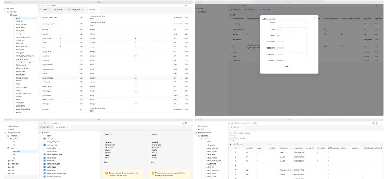Viewport: 391px width, 179px height.
Task: Click top-right toolbar icon in top-left window
Action: [x=186, y=5]
